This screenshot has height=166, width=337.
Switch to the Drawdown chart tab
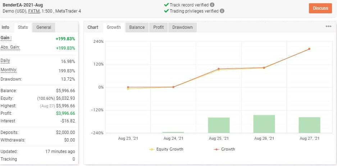tap(182, 27)
